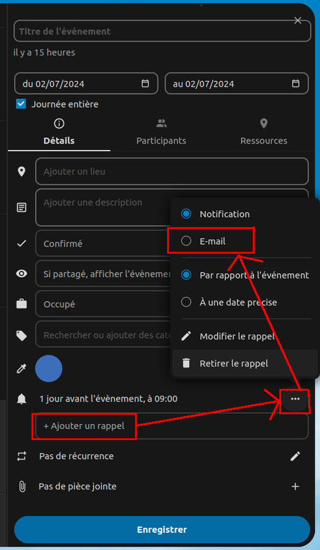Click the bell reminder icon
This screenshot has width=320, height=550.
tap(22, 399)
